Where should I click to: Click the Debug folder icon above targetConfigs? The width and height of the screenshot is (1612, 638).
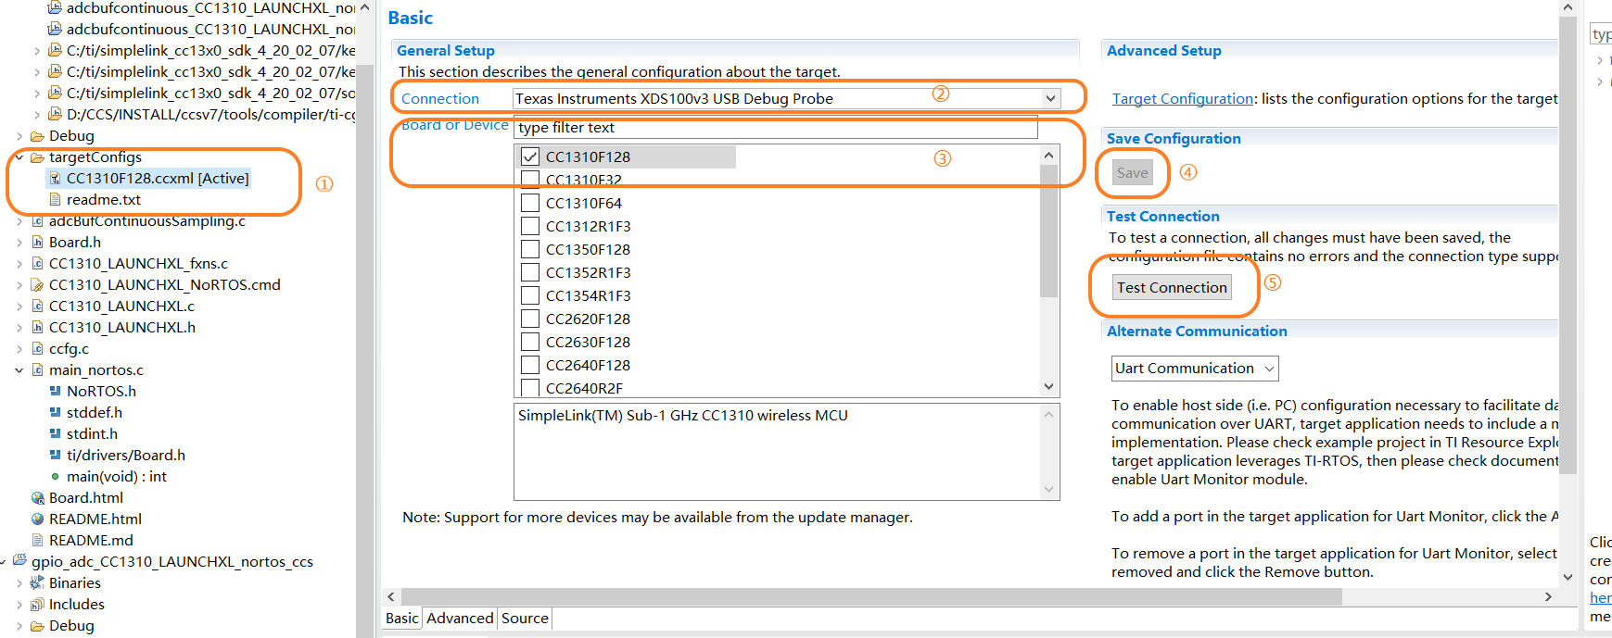click(37, 136)
